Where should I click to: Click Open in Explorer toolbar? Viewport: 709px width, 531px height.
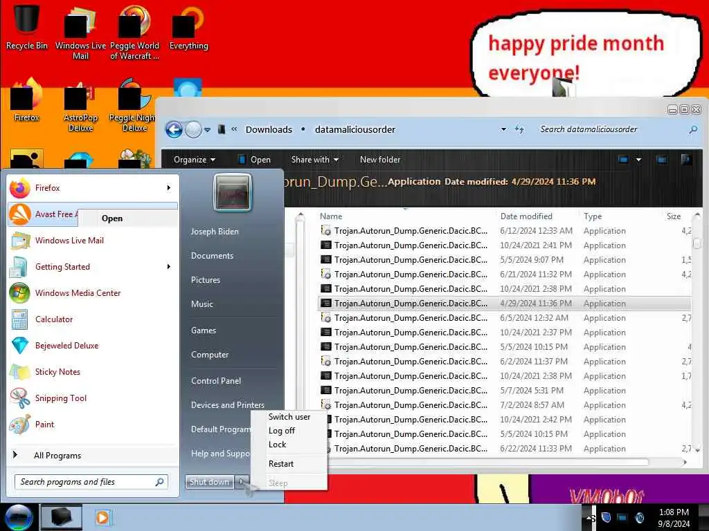tap(255, 160)
